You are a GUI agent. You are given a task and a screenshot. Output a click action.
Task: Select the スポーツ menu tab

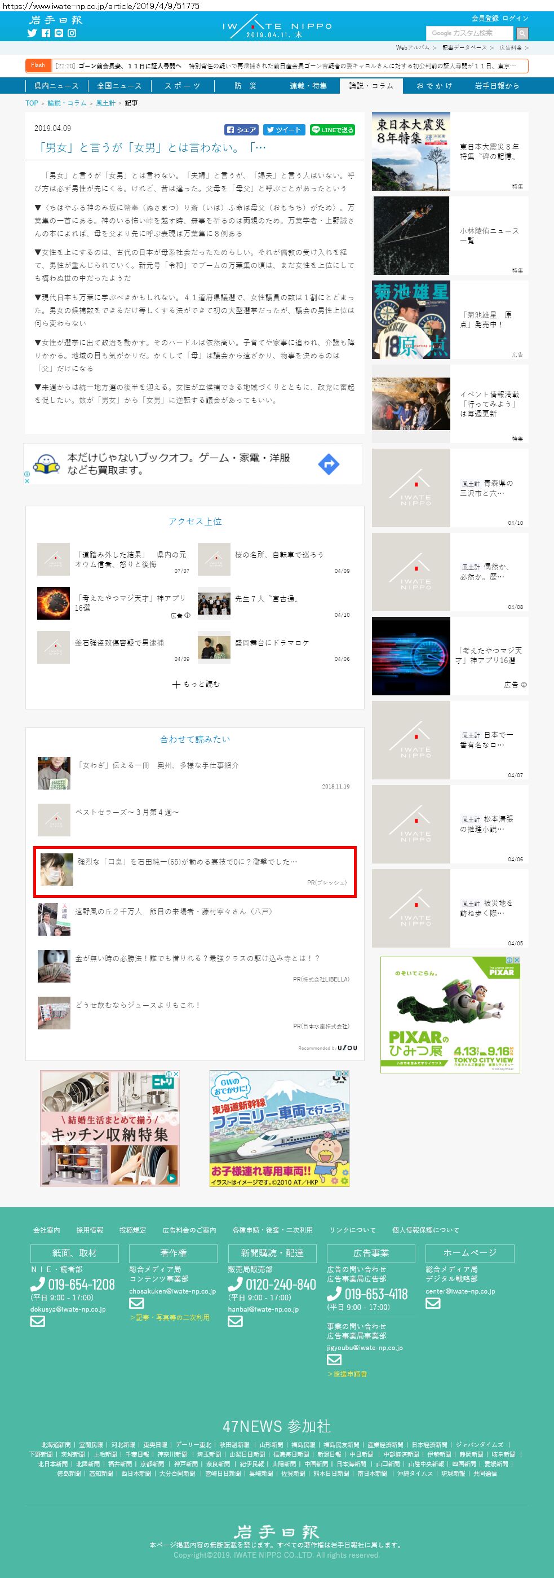pyautogui.click(x=182, y=86)
